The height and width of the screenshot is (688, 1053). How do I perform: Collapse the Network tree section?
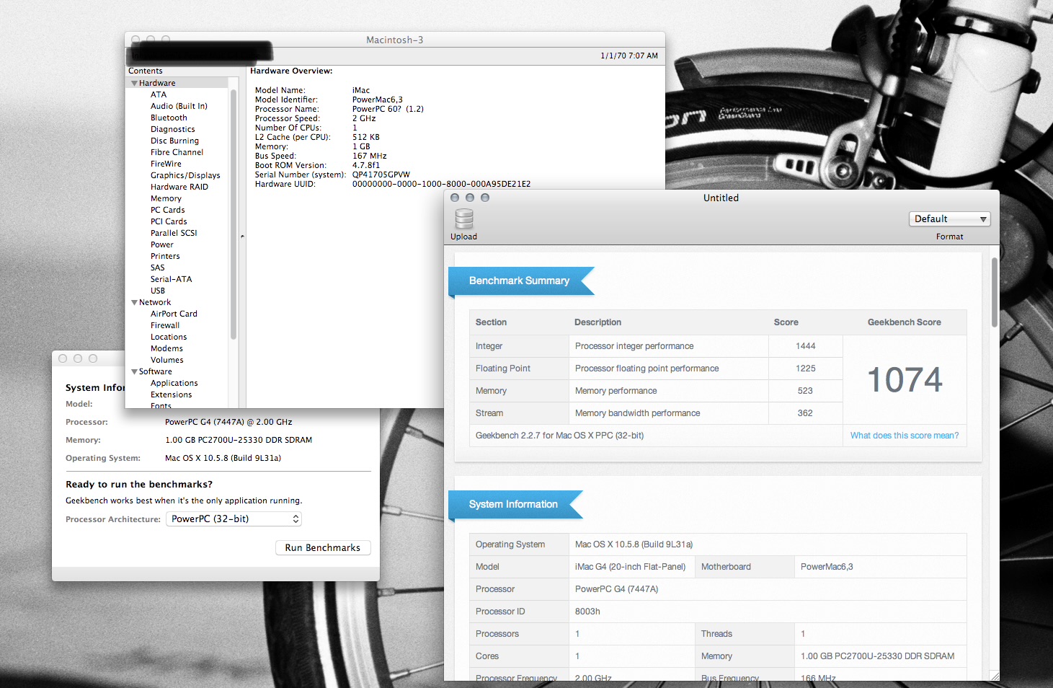(134, 303)
